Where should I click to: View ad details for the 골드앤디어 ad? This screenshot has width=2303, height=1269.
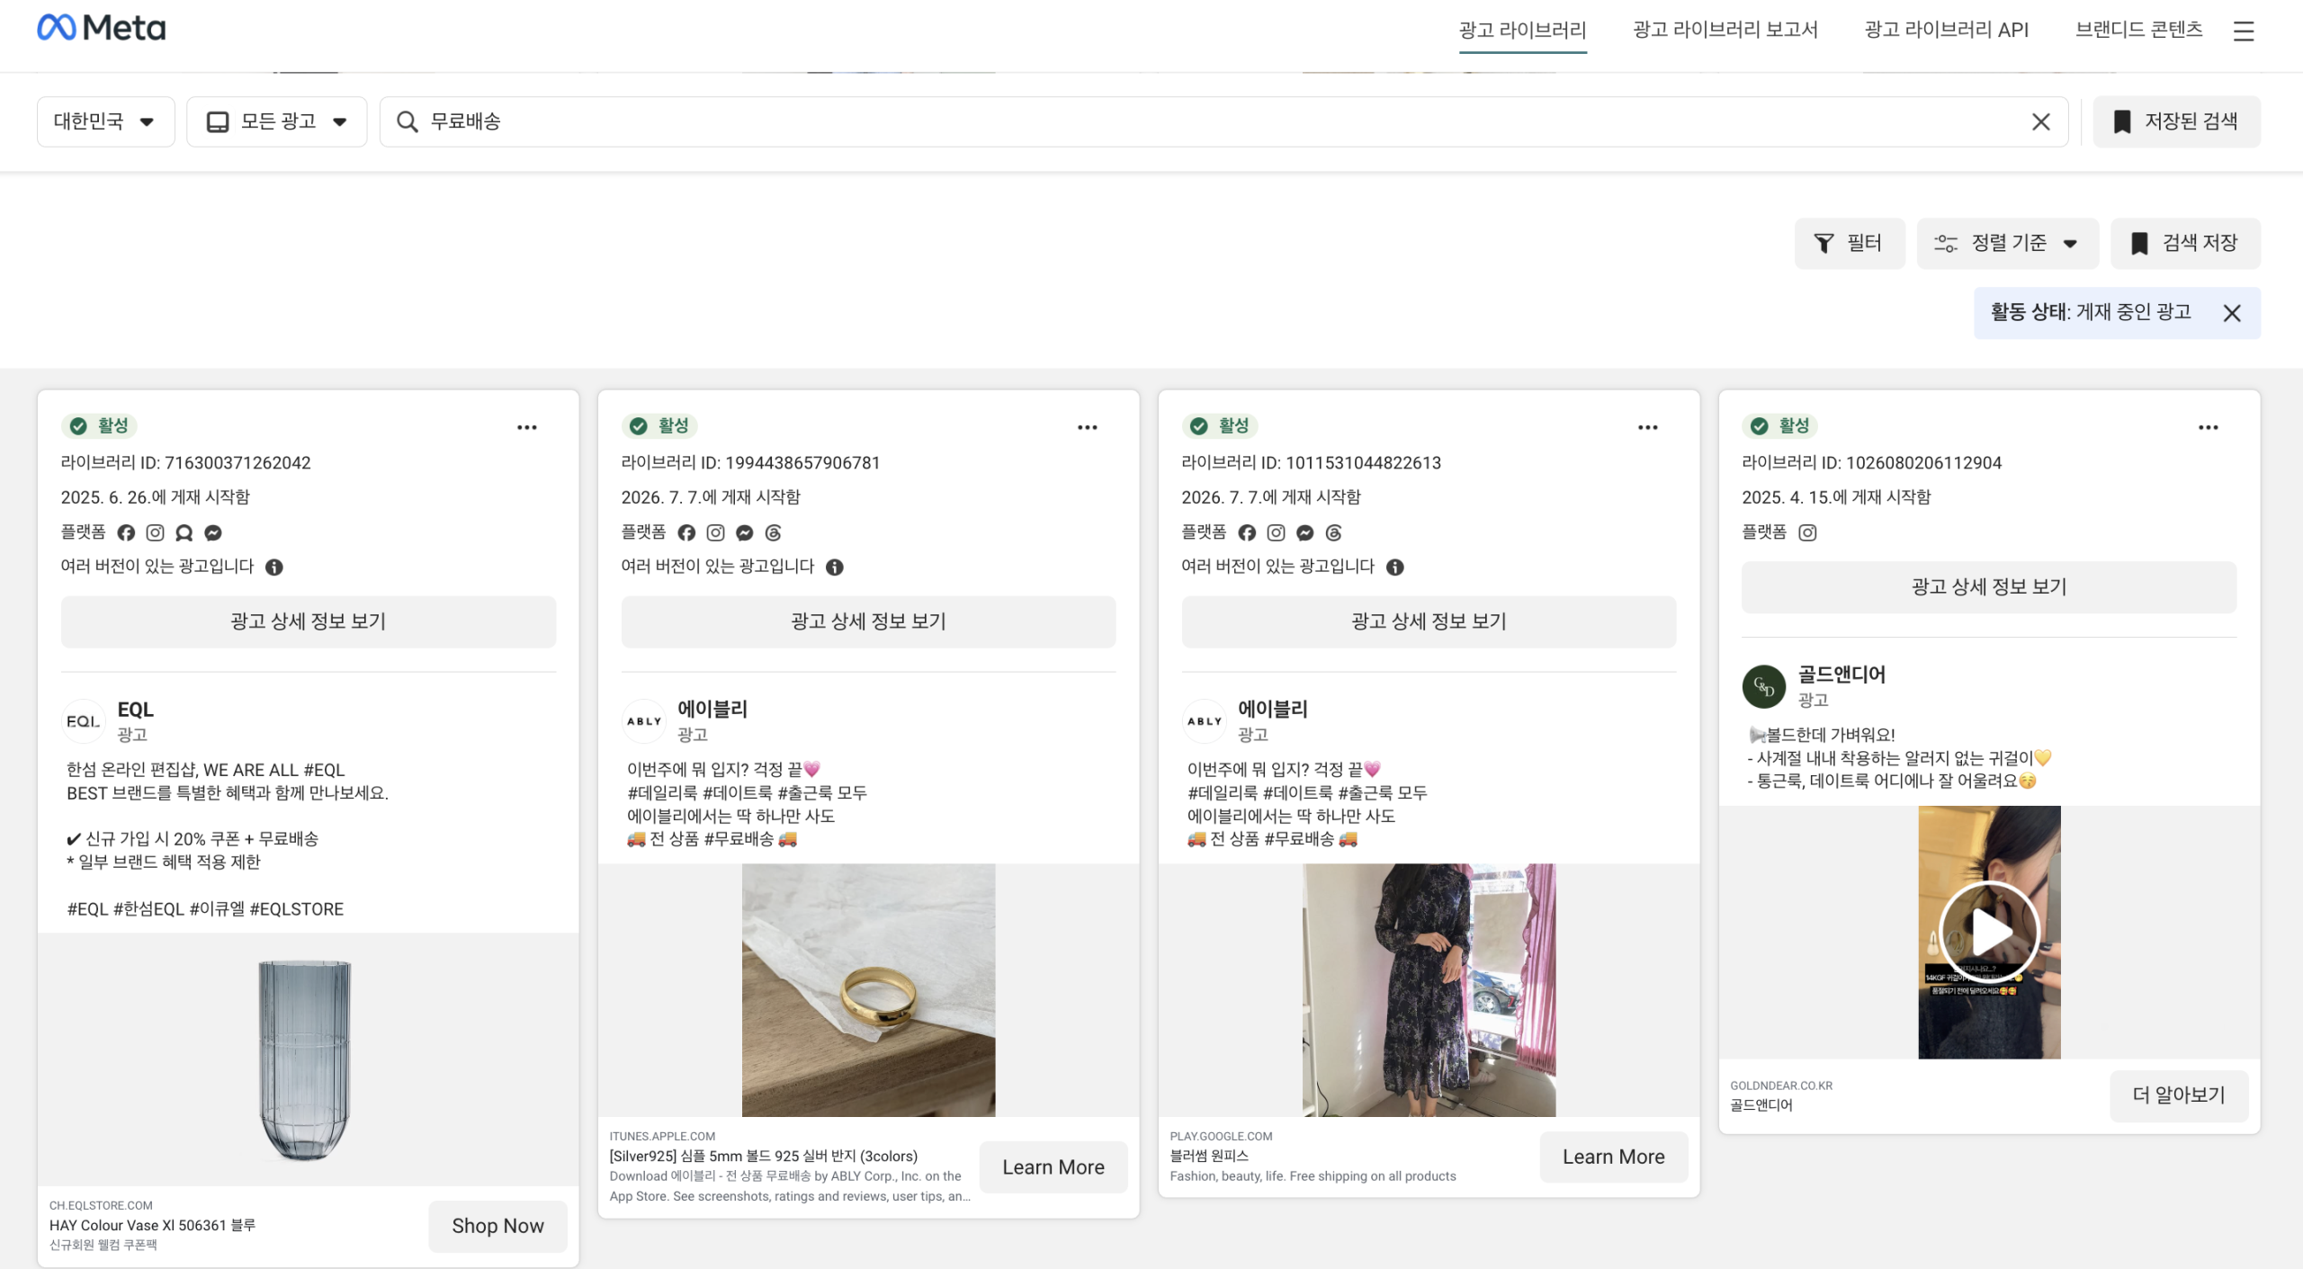pos(1989,587)
